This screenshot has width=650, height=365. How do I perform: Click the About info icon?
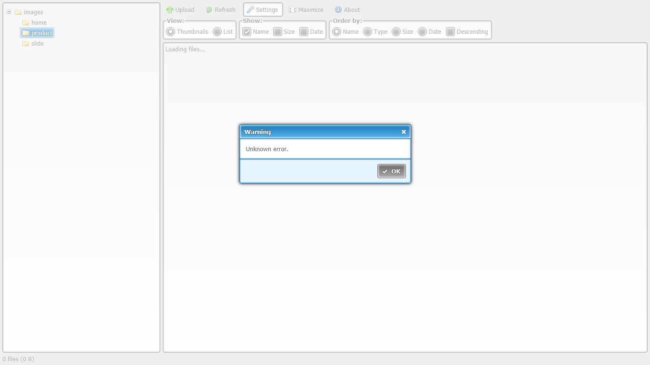tap(338, 10)
